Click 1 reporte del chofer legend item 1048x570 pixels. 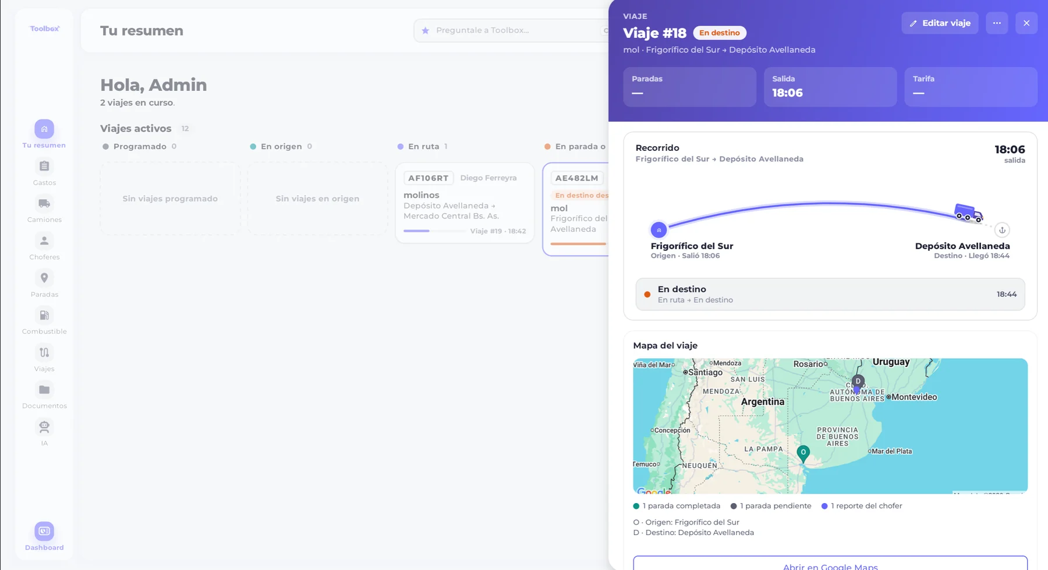point(862,506)
